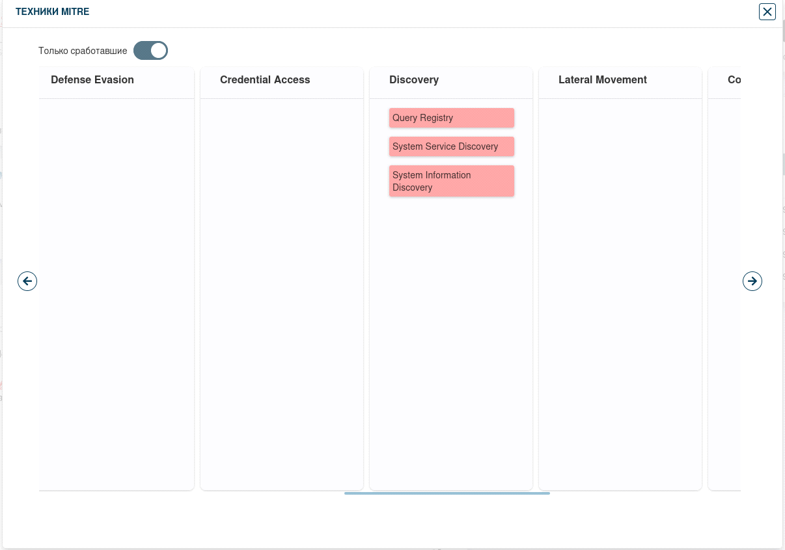Click the Только сработавшие label text
The width and height of the screenshot is (785, 550).
click(83, 51)
